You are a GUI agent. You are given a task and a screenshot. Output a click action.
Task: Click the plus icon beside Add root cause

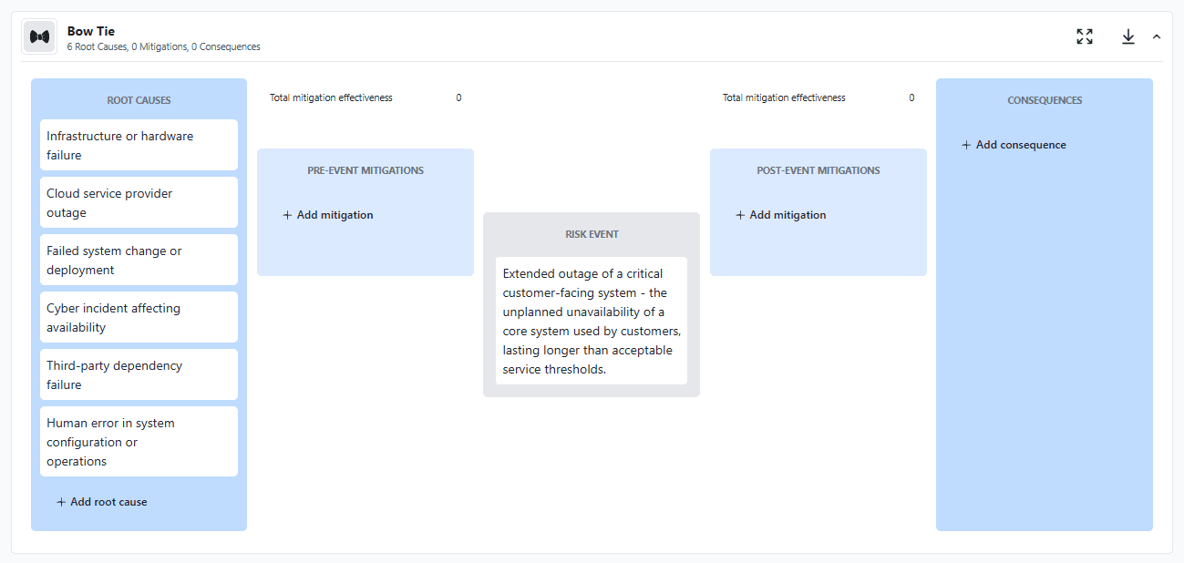coord(61,502)
